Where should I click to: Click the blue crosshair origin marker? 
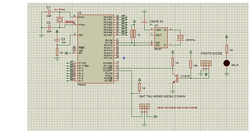pos(124,58)
